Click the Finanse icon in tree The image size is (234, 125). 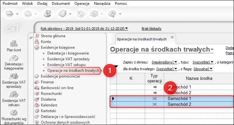pyautogui.click(x=37, y=82)
